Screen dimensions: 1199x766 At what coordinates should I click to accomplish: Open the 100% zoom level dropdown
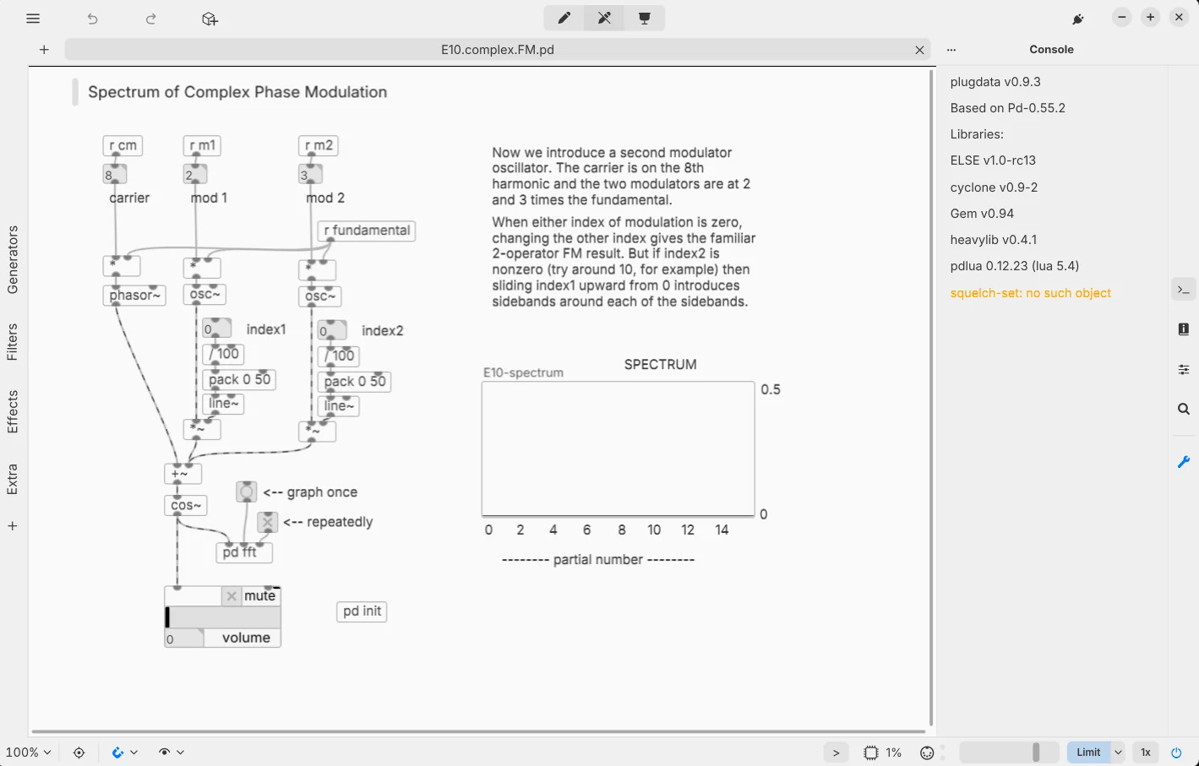[x=29, y=752]
